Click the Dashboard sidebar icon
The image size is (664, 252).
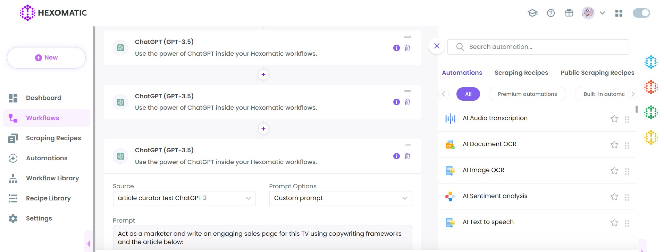click(x=13, y=98)
